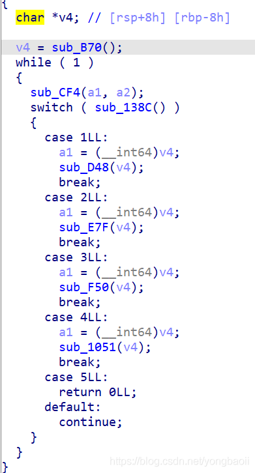This screenshot has width=255, height=473.
Task: Open the sub_138C function in the switch
Action: (123, 107)
